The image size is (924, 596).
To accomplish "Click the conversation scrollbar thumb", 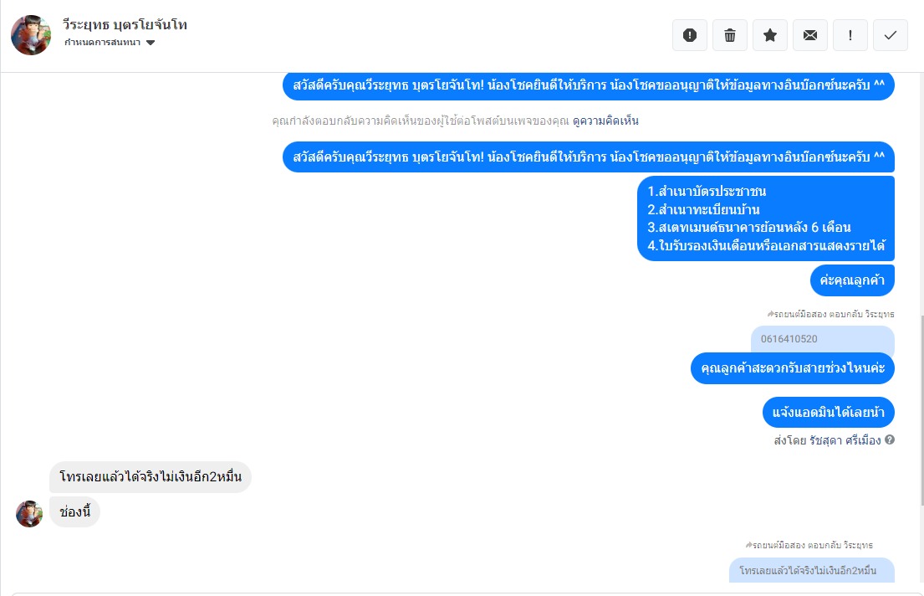I will pyautogui.click(x=921, y=410).
